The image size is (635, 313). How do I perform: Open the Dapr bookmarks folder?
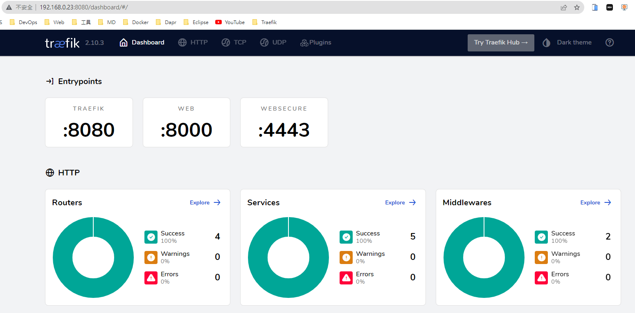(166, 22)
